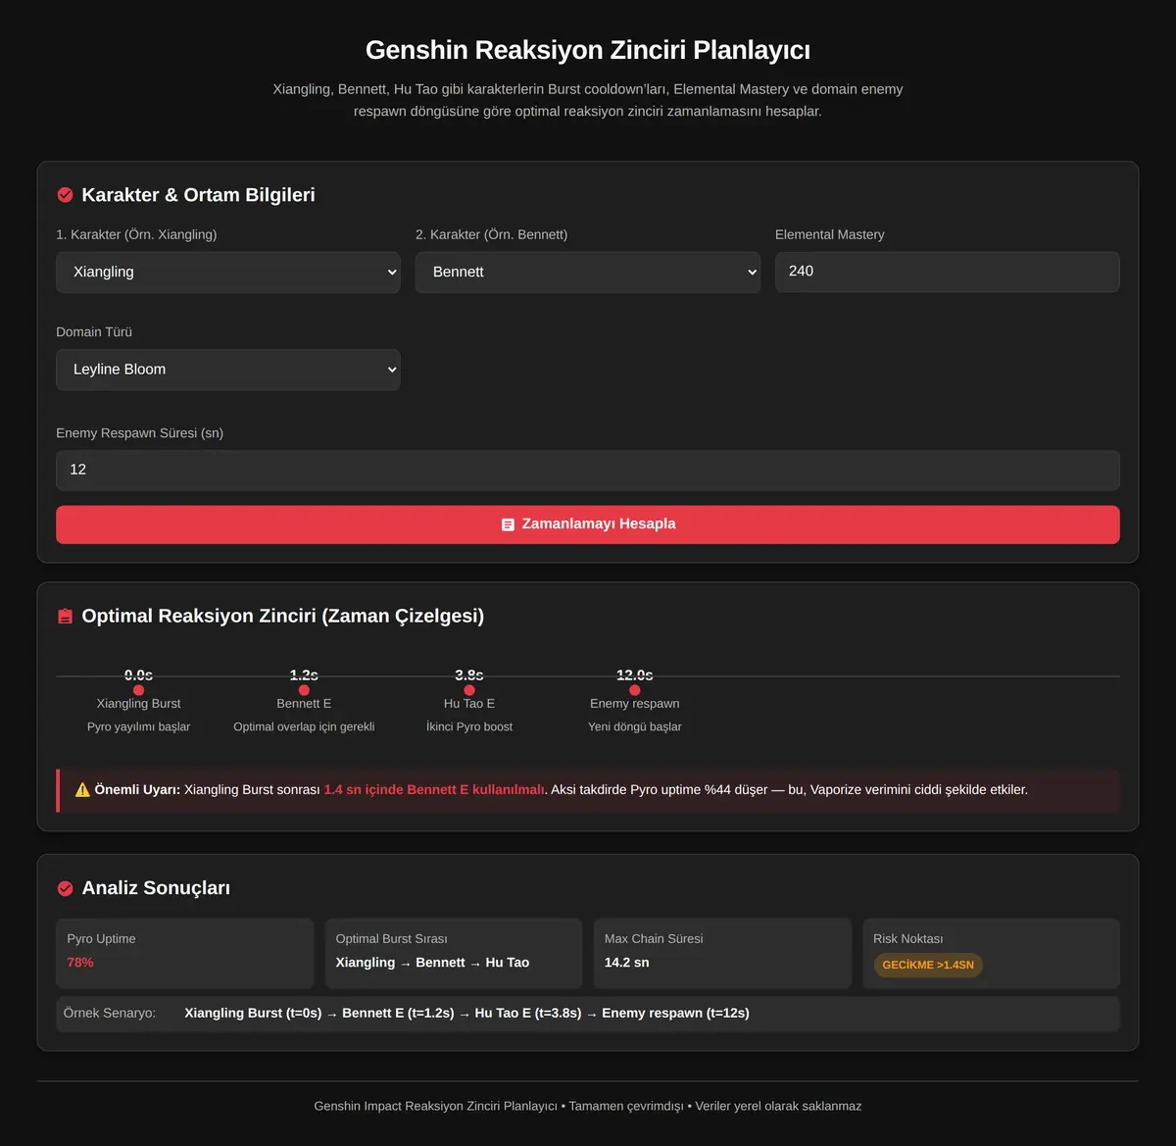Select the Xiangling Burst 0.0s timeline marker

pyautogui.click(x=138, y=690)
